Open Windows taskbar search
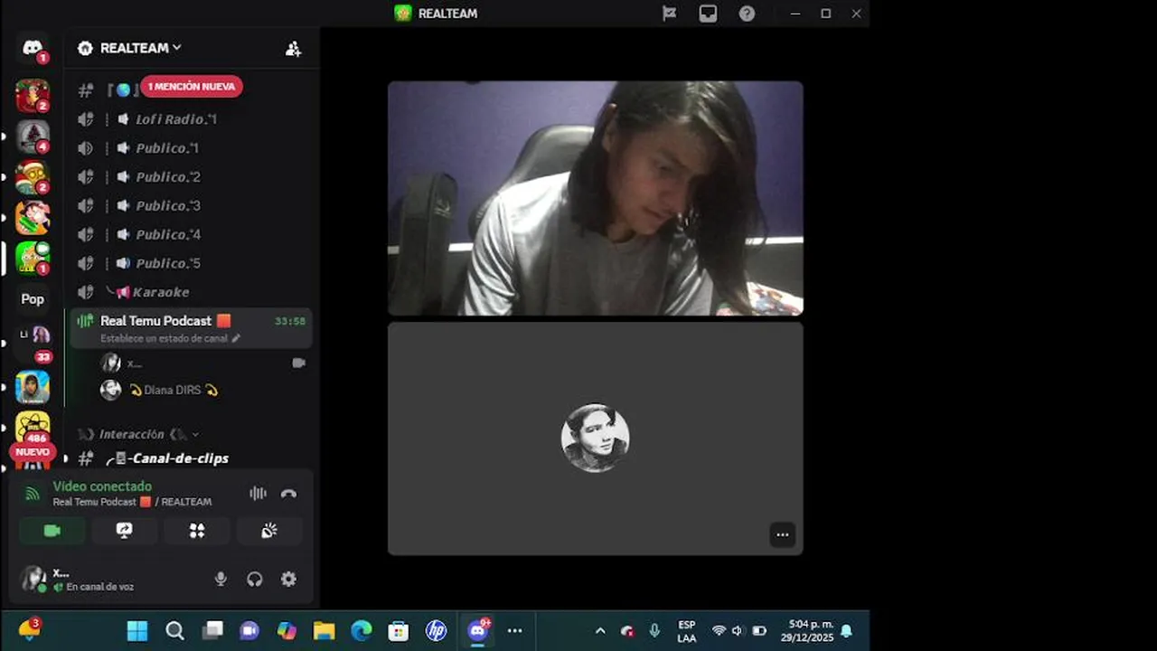The width and height of the screenshot is (1157, 651). [x=175, y=631]
